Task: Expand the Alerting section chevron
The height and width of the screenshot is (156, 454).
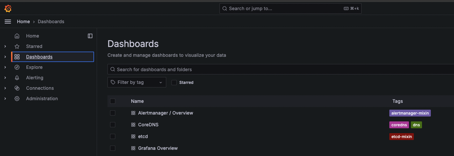Action: coord(5,78)
